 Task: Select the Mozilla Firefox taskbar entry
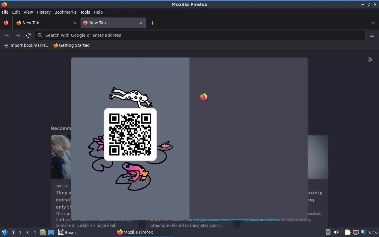click(144, 232)
